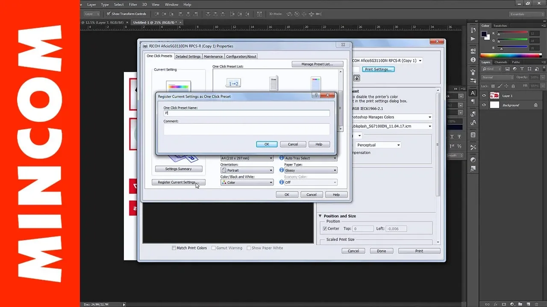Viewport: 547px width, 307px height.
Task: Open the Paragraph panel icon
Action: tap(473, 102)
